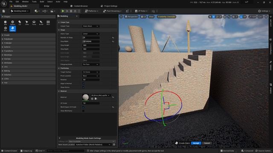Open viewport options hamburger menu

121,17
